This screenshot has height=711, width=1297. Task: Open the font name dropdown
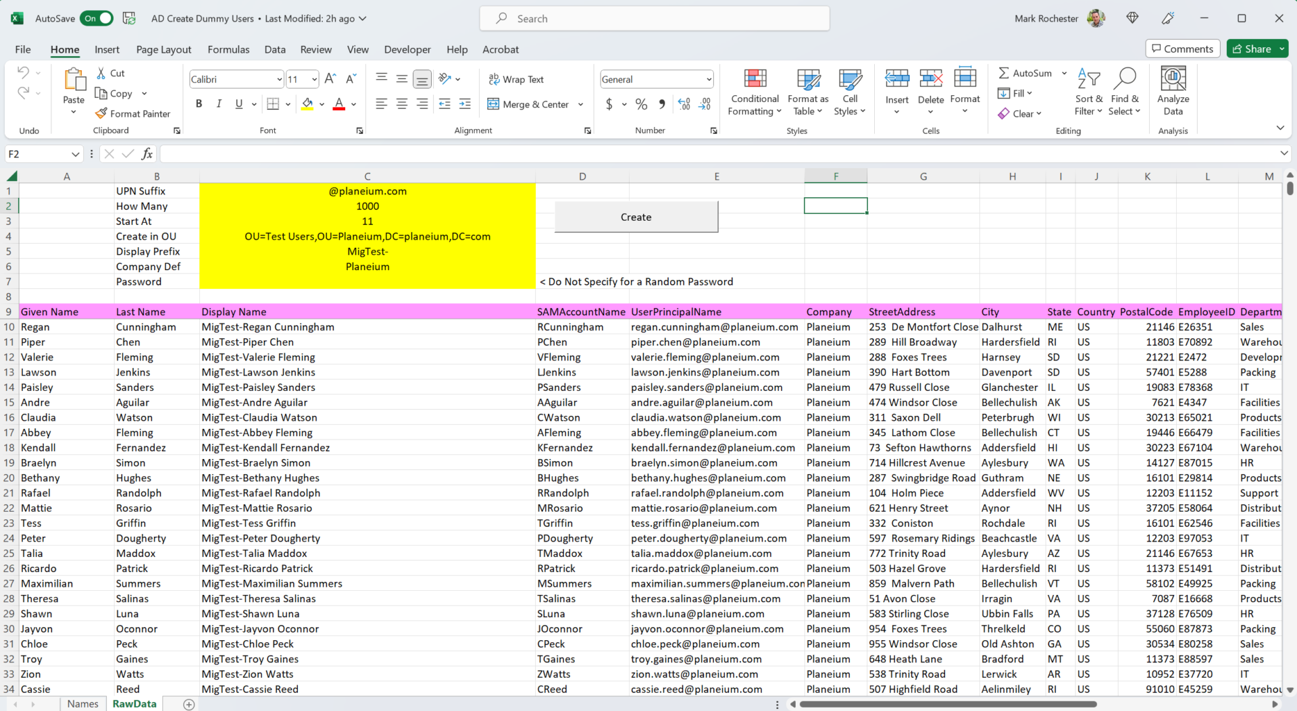pyautogui.click(x=279, y=79)
